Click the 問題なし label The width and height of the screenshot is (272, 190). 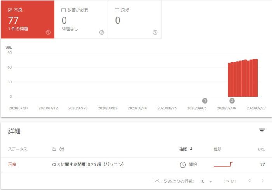(x=70, y=29)
